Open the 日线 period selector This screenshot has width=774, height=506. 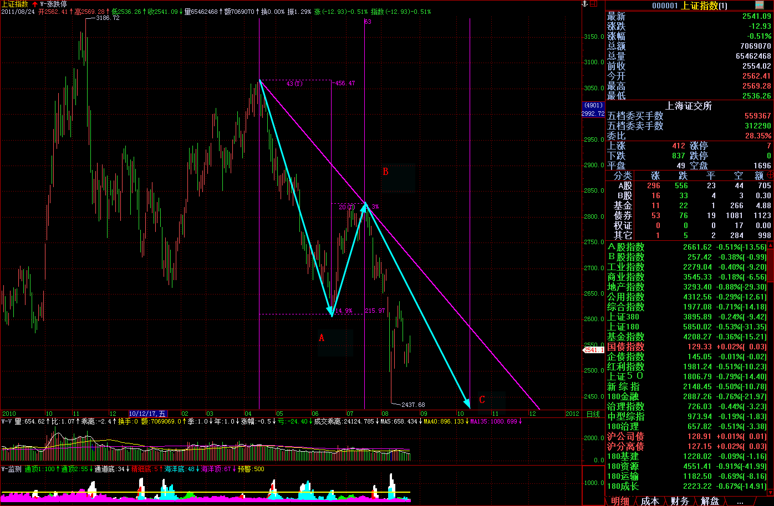click(x=593, y=414)
